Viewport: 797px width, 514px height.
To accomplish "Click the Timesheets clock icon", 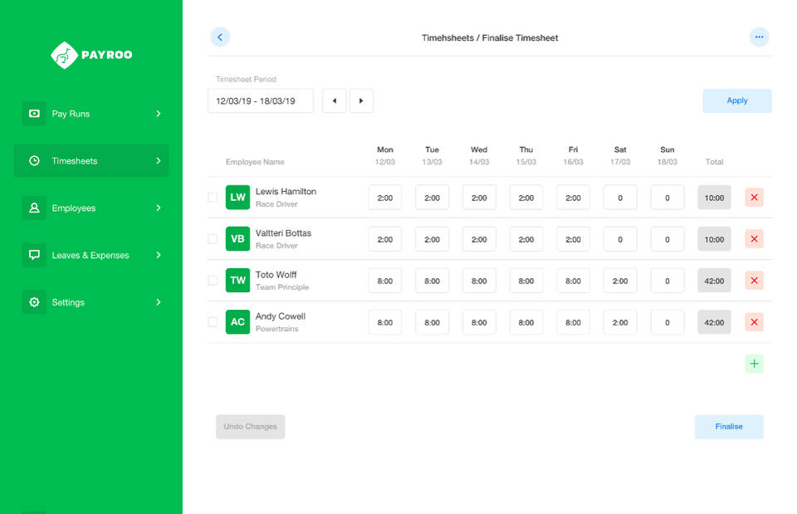I will coord(34,160).
